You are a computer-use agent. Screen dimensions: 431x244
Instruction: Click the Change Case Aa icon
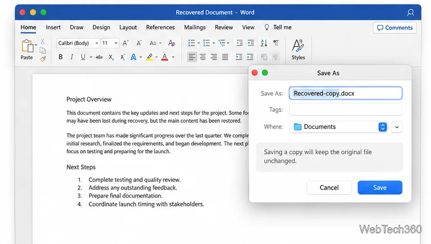[x=153, y=43]
